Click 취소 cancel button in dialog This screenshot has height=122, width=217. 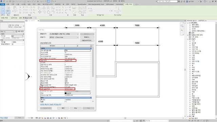point(76,108)
